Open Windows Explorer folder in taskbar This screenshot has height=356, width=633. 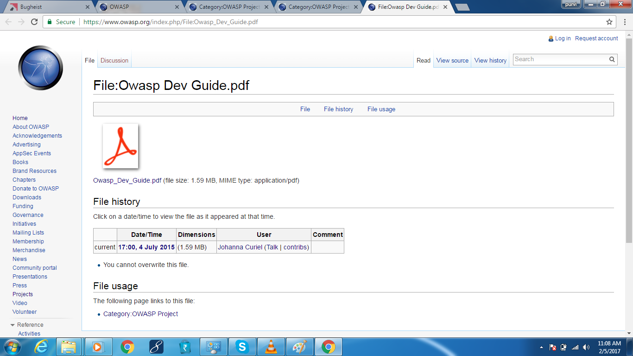click(x=69, y=347)
